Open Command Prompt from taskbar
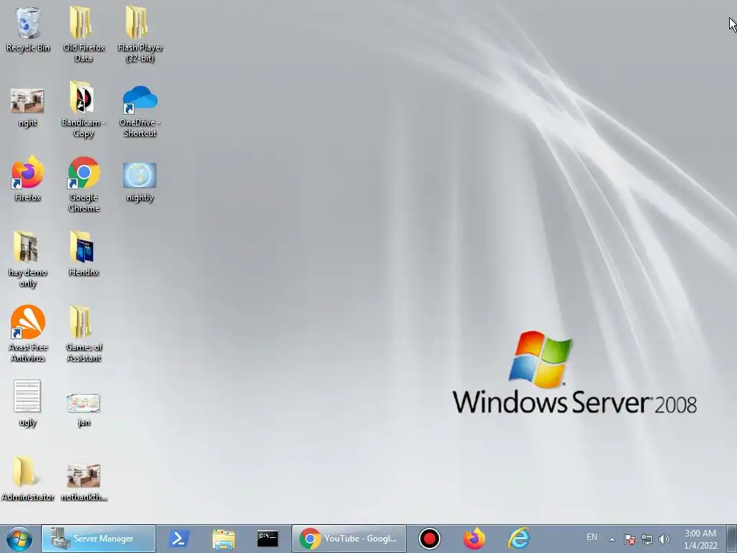Screen dimensions: 737x553 point(268,539)
